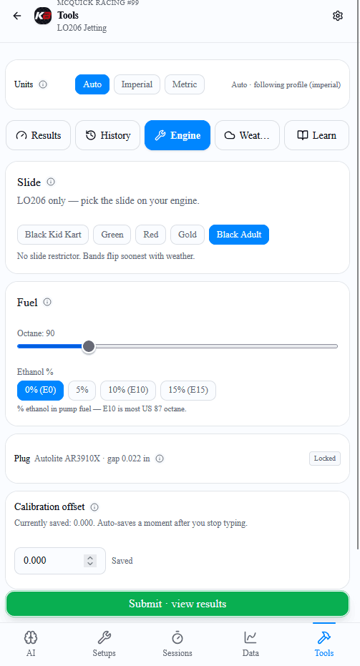Image resolution: width=360 pixels, height=666 pixels.
Task: Click the calibration offset stepper arrows
Action: pos(90,561)
